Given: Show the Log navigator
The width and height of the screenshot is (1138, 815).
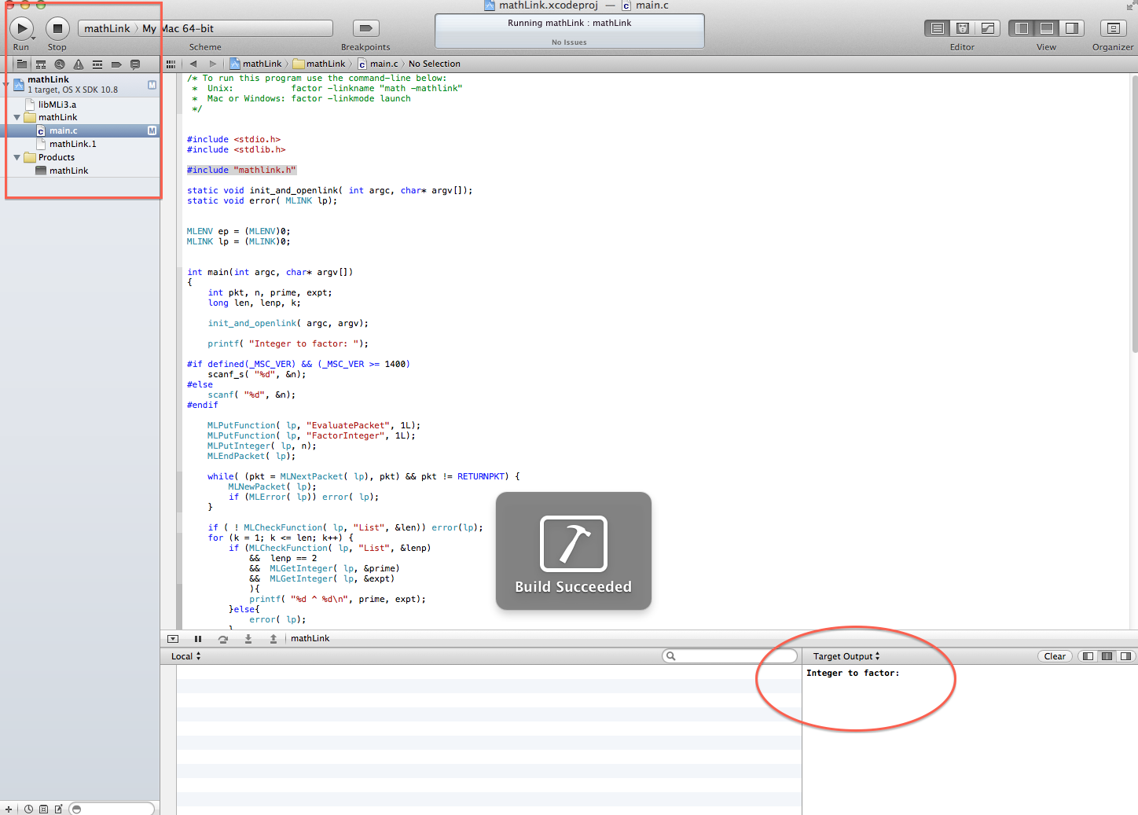Looking at the screenshot, I should click(x=135, y=64).
